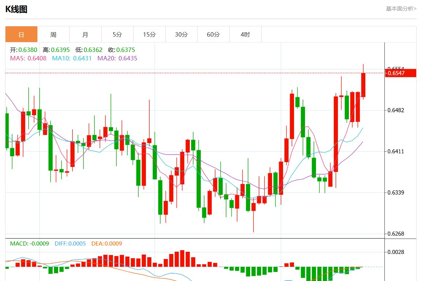
Task: Click the MACD: -0.0009 label
Action: point(30,244)
